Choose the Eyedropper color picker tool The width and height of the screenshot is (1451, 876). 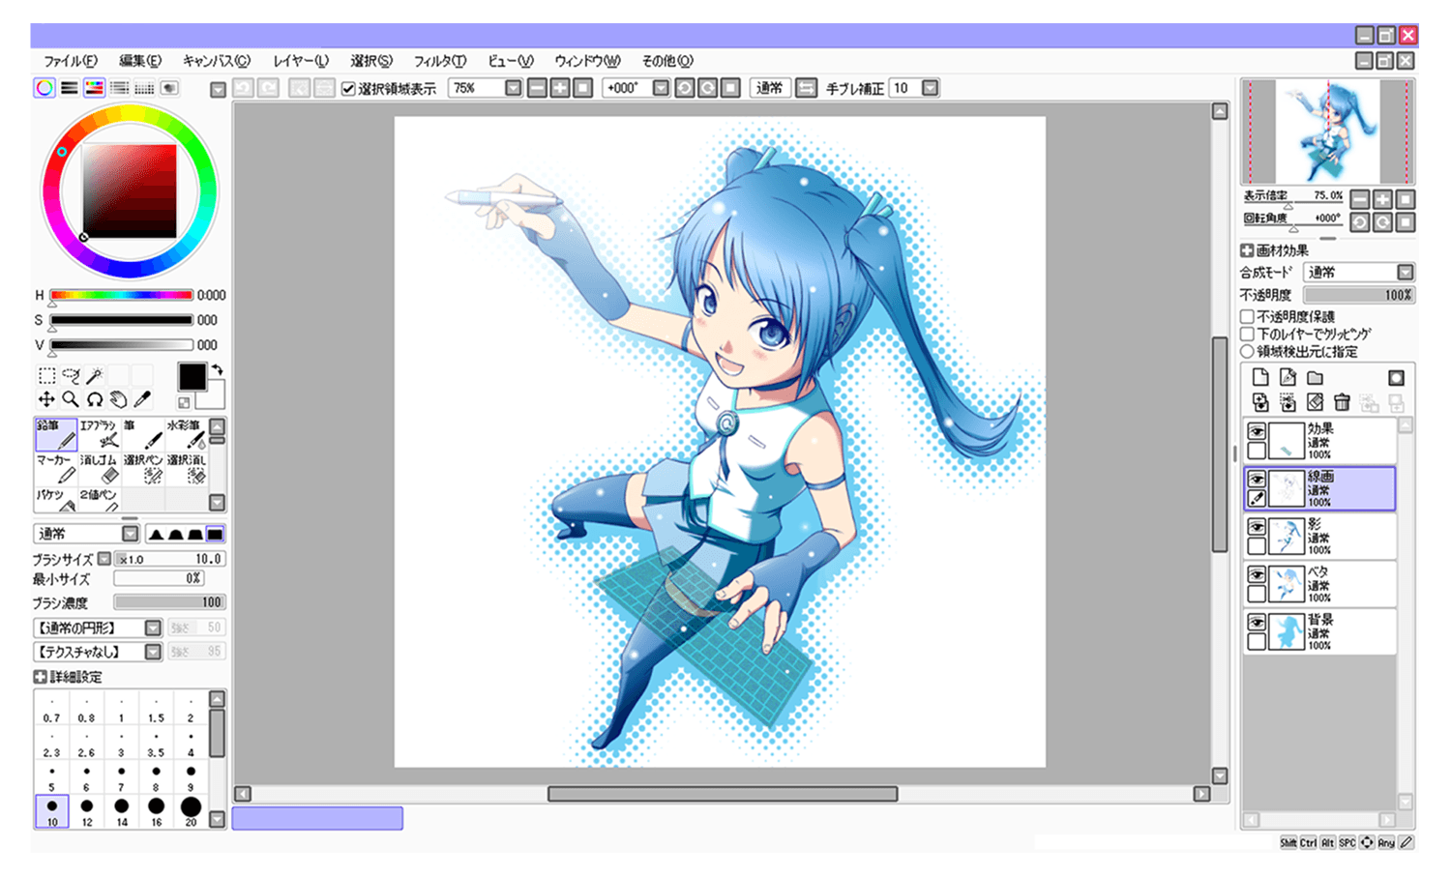[142, 399]
